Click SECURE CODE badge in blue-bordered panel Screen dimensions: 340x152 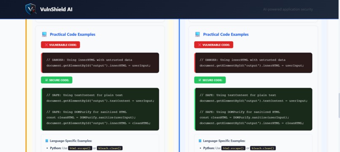210,80
